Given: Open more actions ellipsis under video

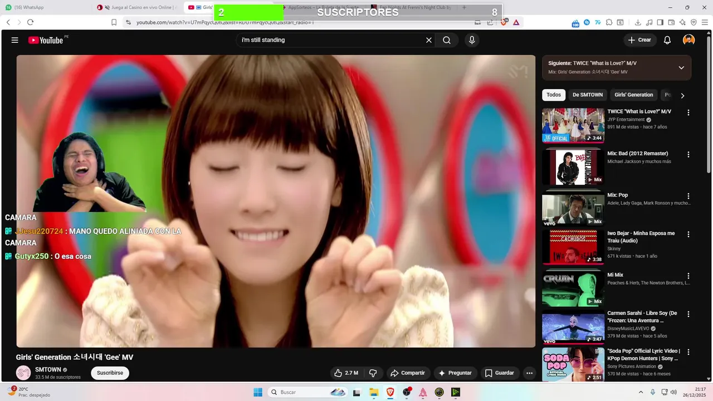Looking at the screenshot, I should pos(530,373).
